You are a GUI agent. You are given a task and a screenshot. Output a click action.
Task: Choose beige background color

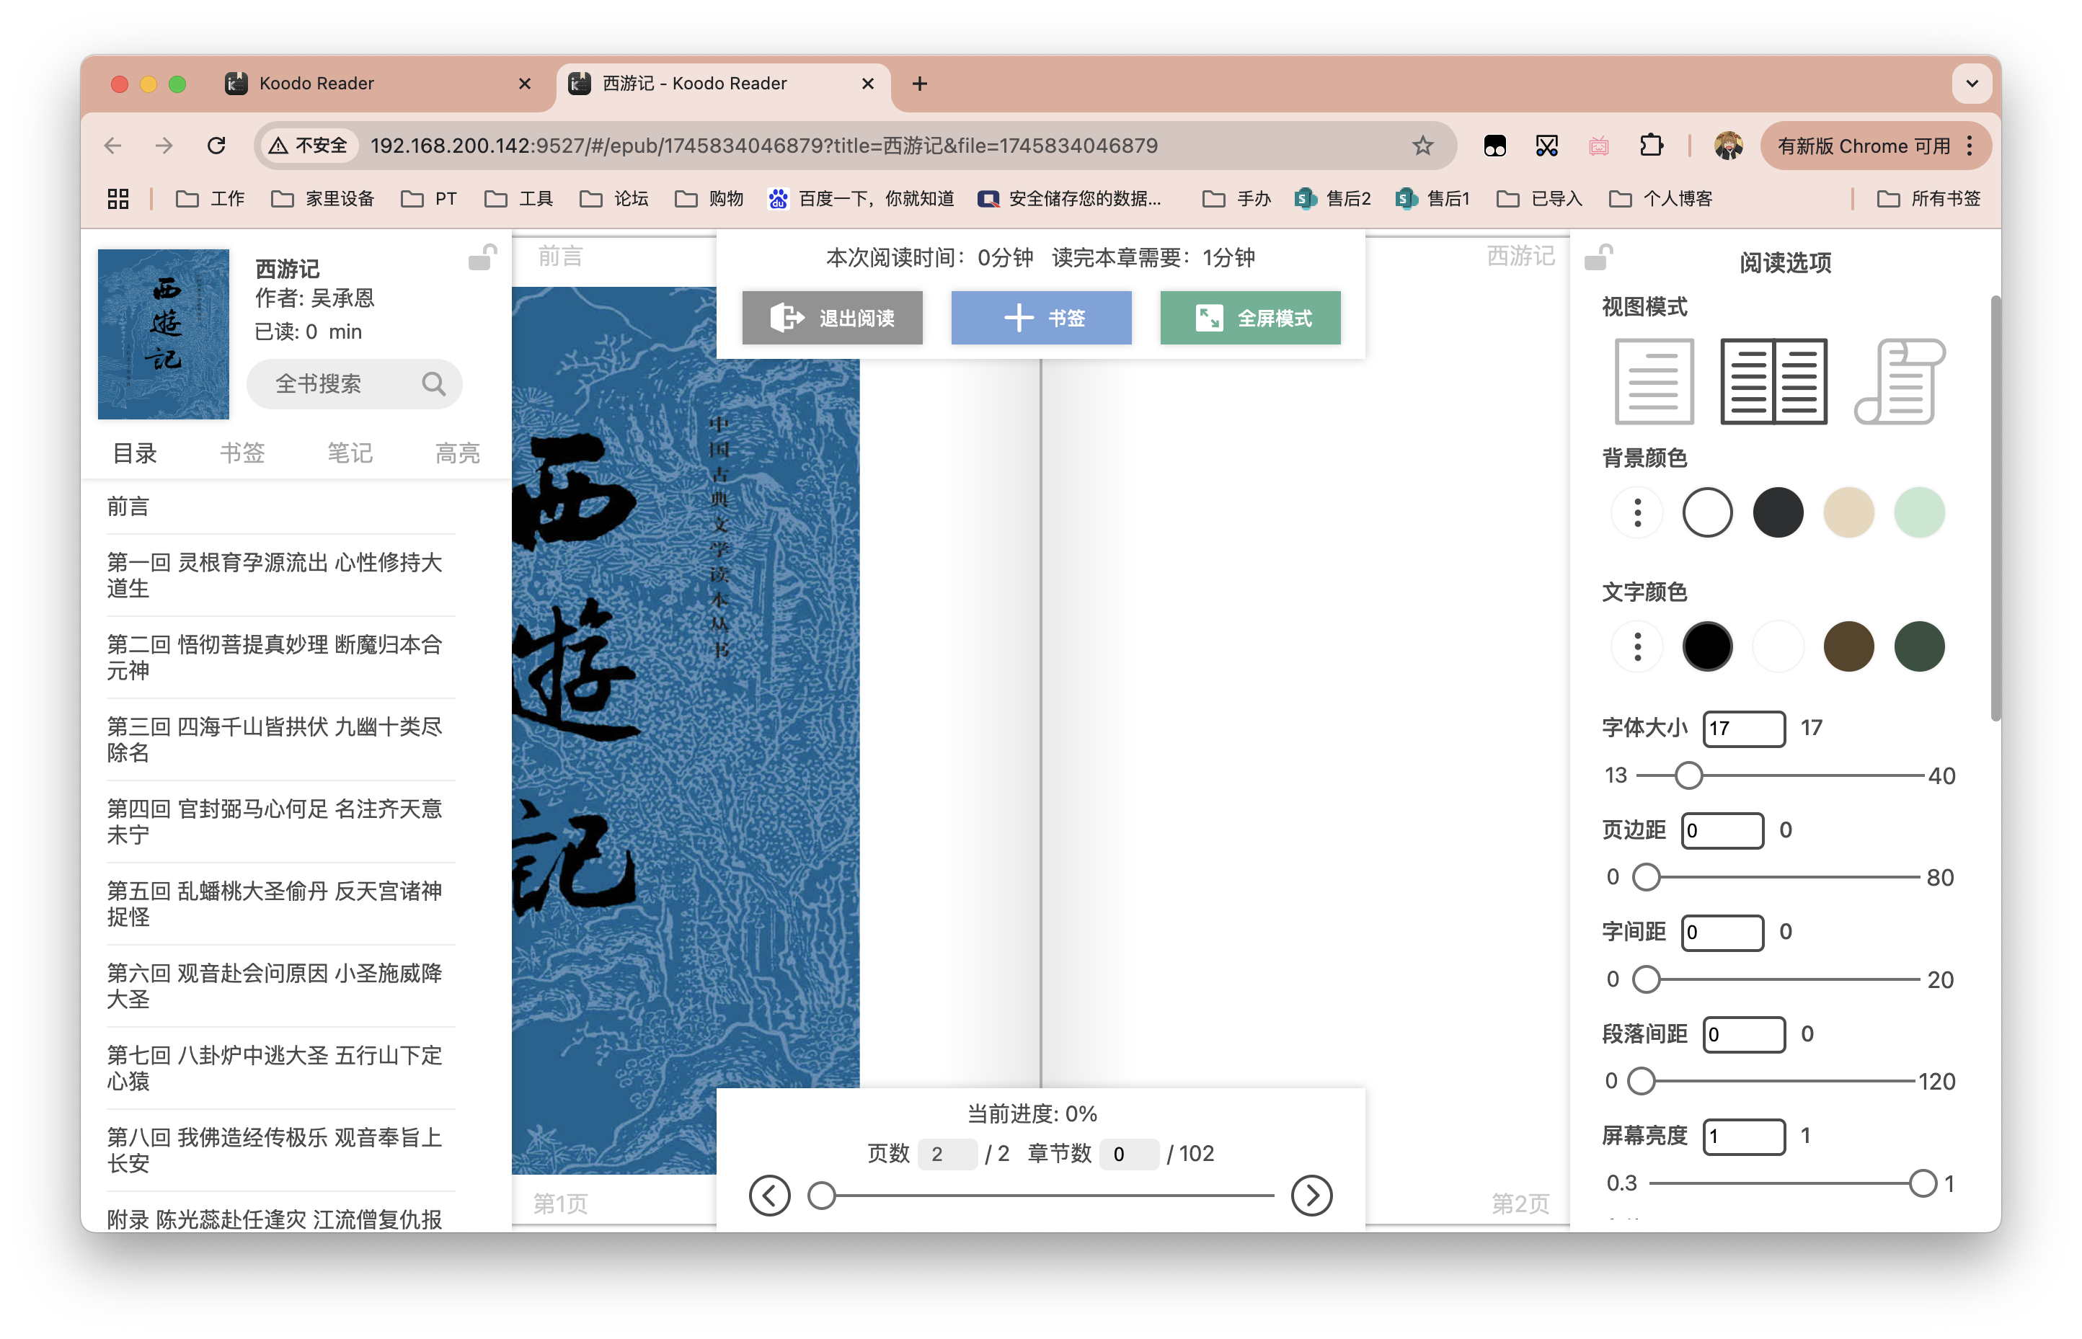click(x=1848, y=512)
